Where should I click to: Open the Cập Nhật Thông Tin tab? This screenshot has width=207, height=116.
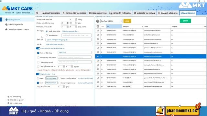tap(120, 13)
